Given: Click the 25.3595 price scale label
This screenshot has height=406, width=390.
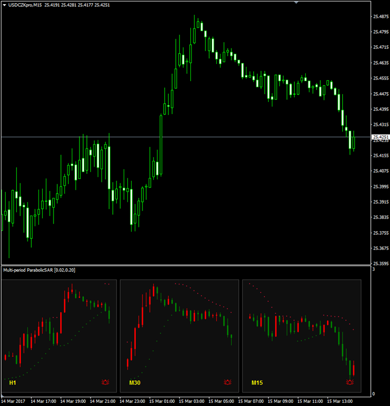Looking at the screenshot, I should 381,263.
